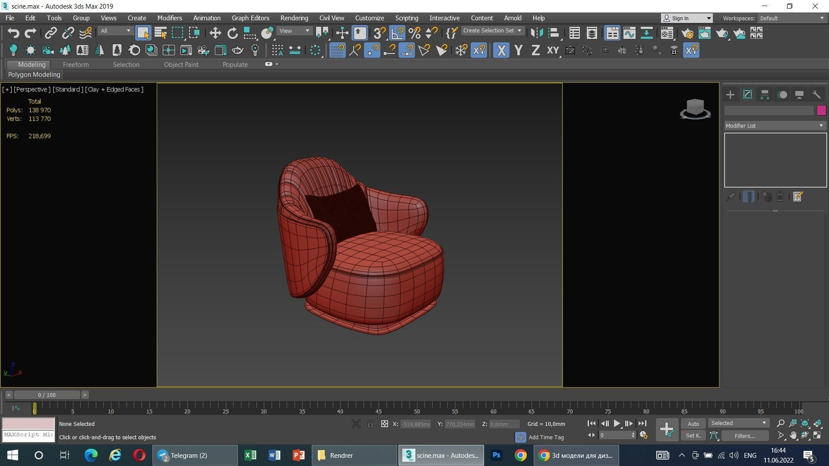Open Render Setup dialog
This screenshot has width=829, height=466.
click(687, 33)
